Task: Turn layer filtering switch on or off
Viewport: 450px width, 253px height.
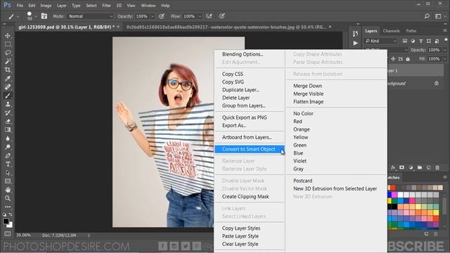Action: coord(446,40)
